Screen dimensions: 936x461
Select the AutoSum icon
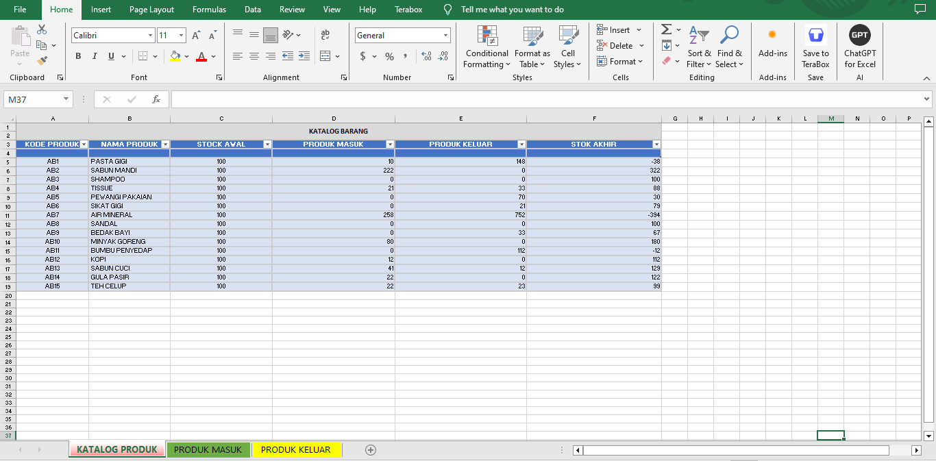click(665, 29)
